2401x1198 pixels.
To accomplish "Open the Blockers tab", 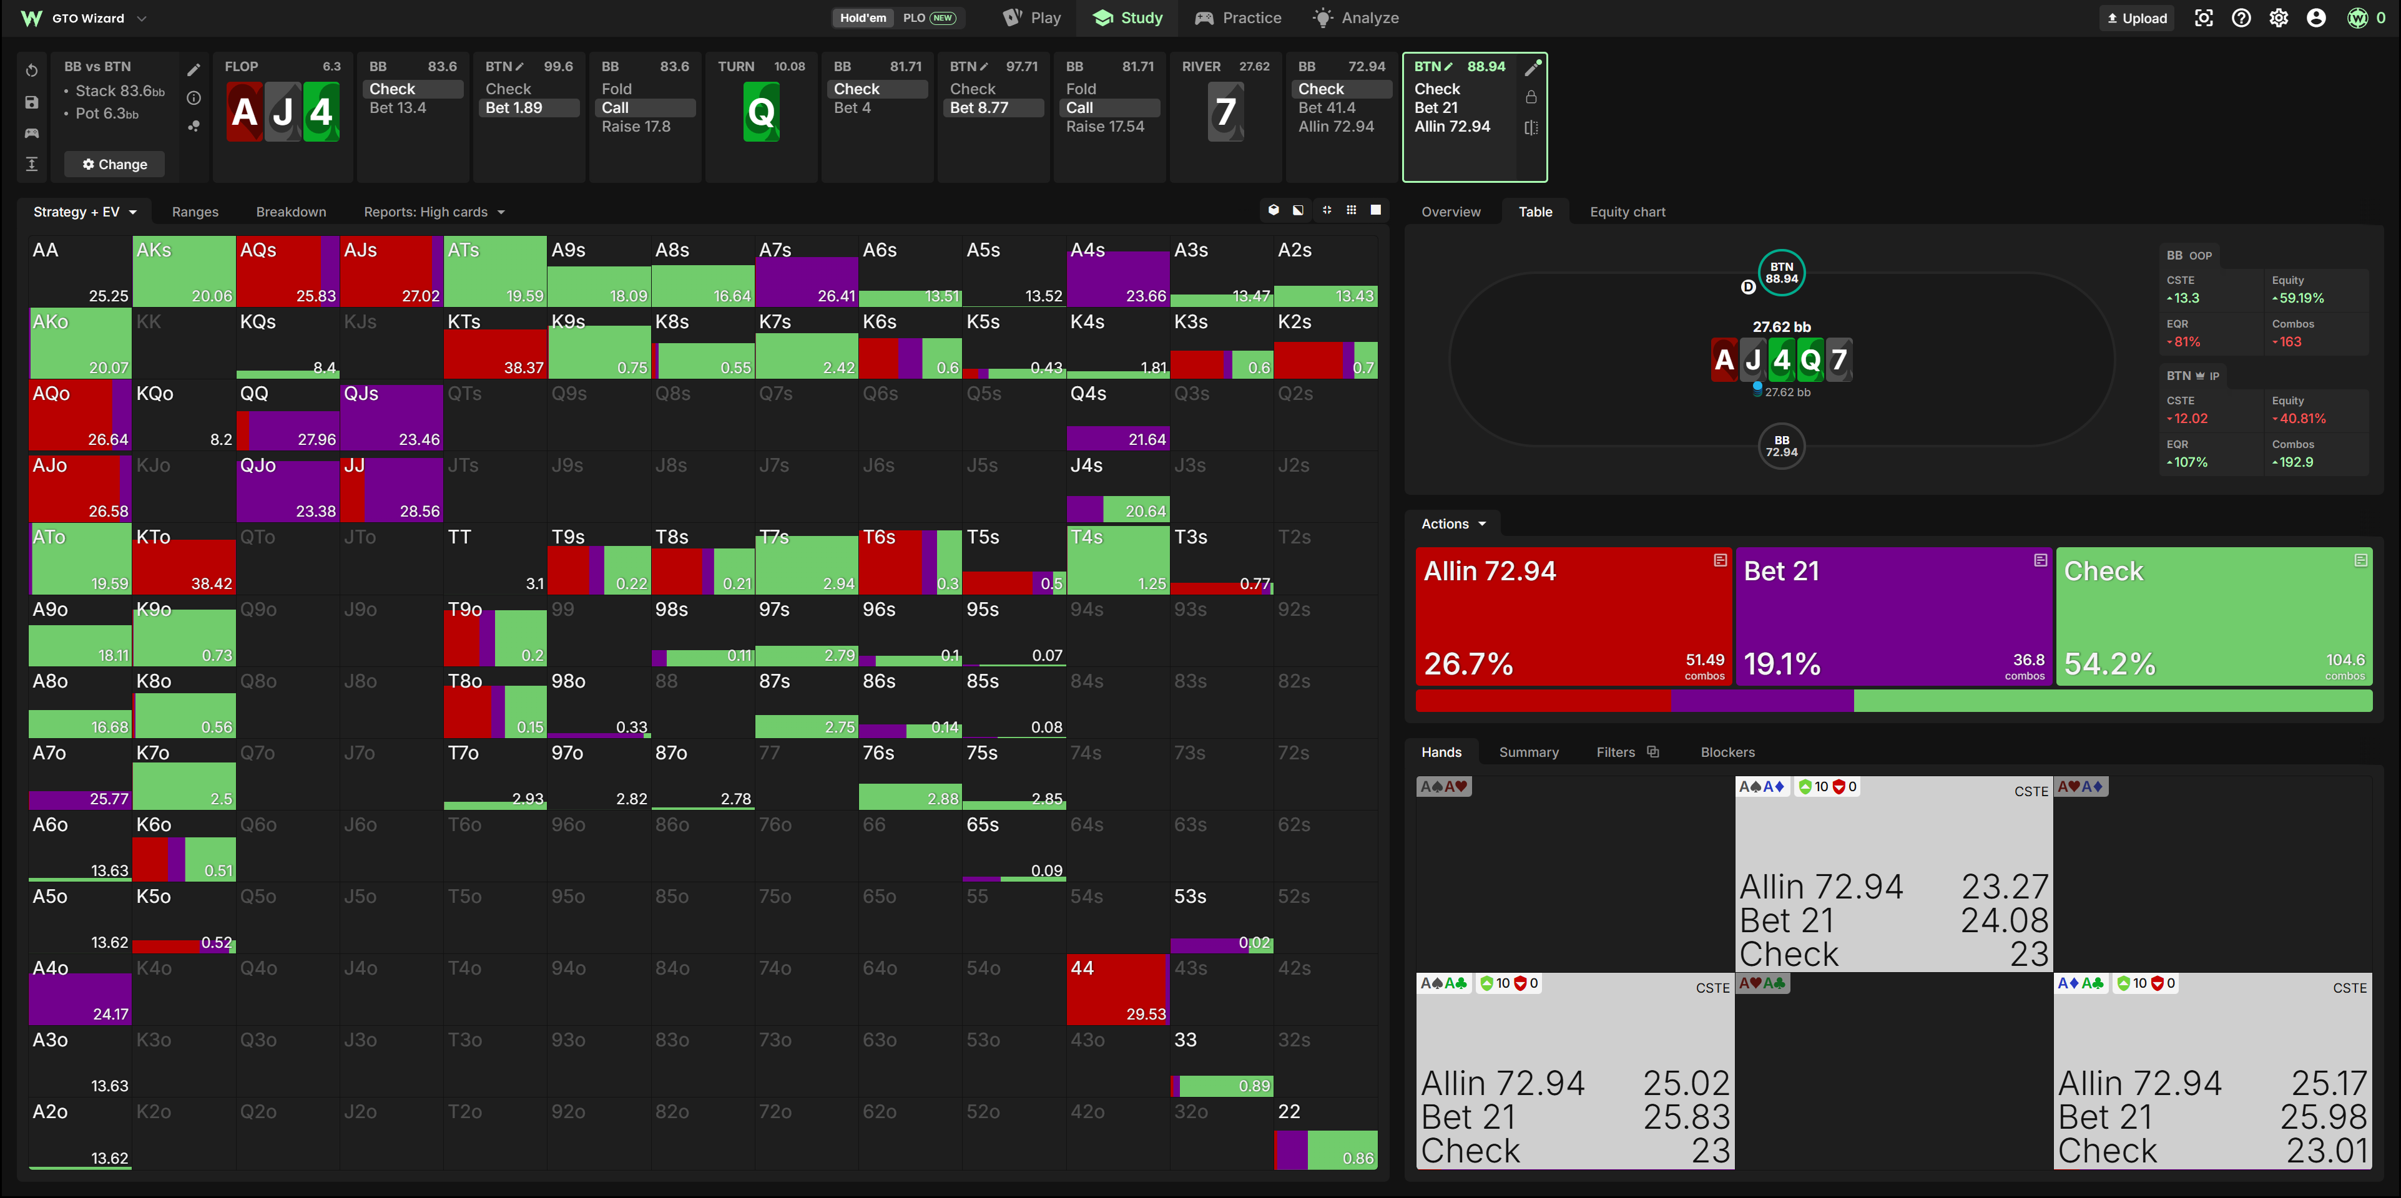I will [x=1727, y=752].
